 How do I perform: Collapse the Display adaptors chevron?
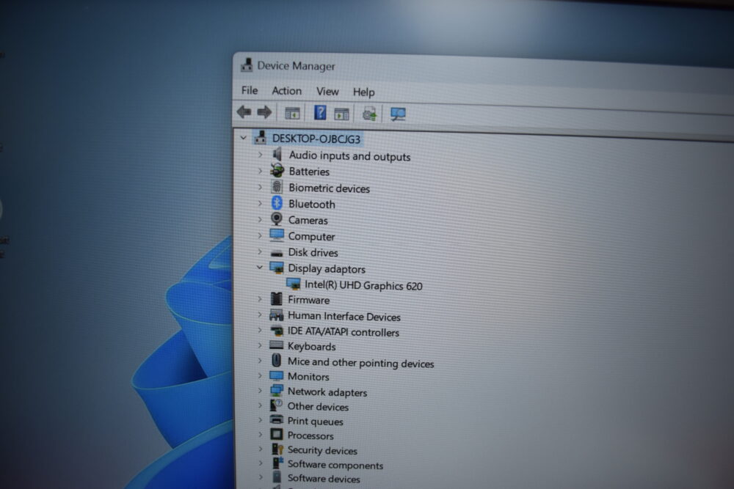(259, 268)
